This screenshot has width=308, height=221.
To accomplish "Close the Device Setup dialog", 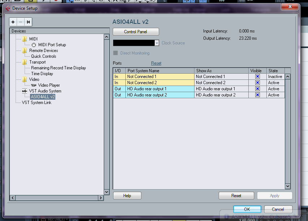I will pos(290,6).
